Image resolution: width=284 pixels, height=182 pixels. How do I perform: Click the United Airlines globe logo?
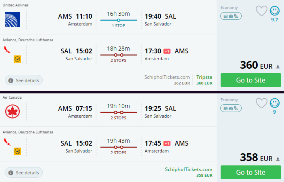(12, 19)
